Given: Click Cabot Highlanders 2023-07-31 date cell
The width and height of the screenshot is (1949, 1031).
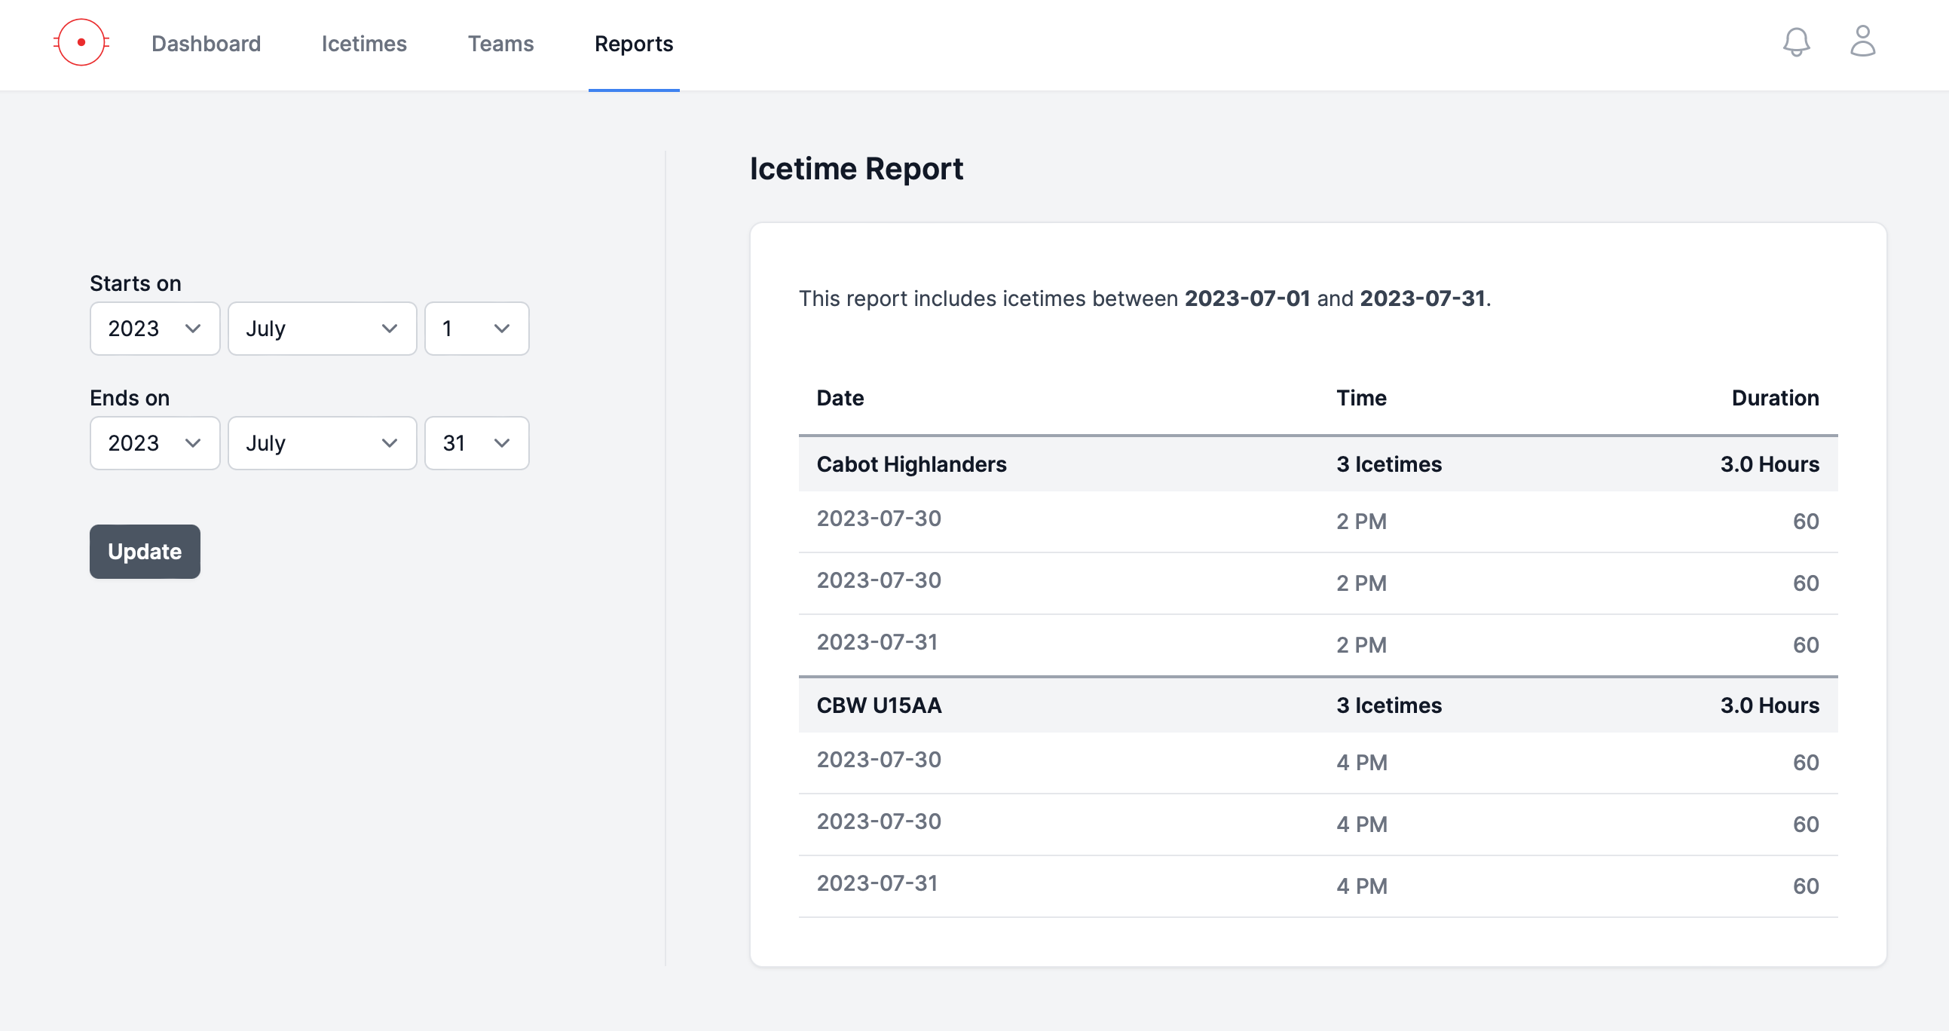Looking at the screenshot, I should [877, 642].
